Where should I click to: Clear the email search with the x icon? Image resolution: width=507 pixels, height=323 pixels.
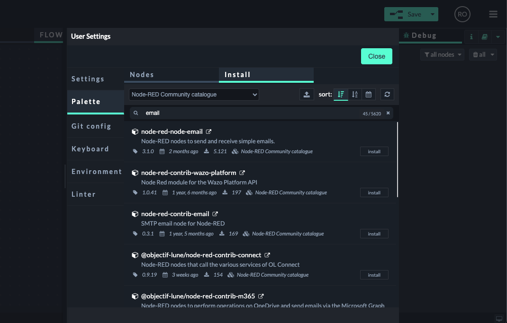pos(388,113)
